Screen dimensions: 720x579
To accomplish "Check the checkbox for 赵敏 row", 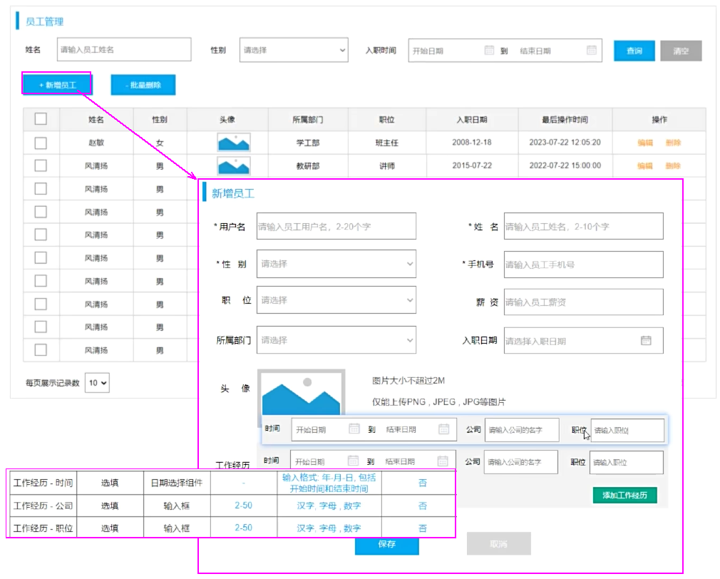I will [x=41, y=143].
